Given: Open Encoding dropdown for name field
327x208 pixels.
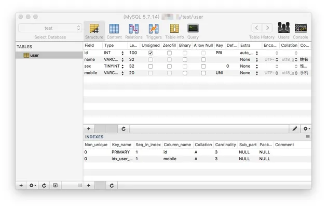Looking at the screenshot, I should 277,60.
